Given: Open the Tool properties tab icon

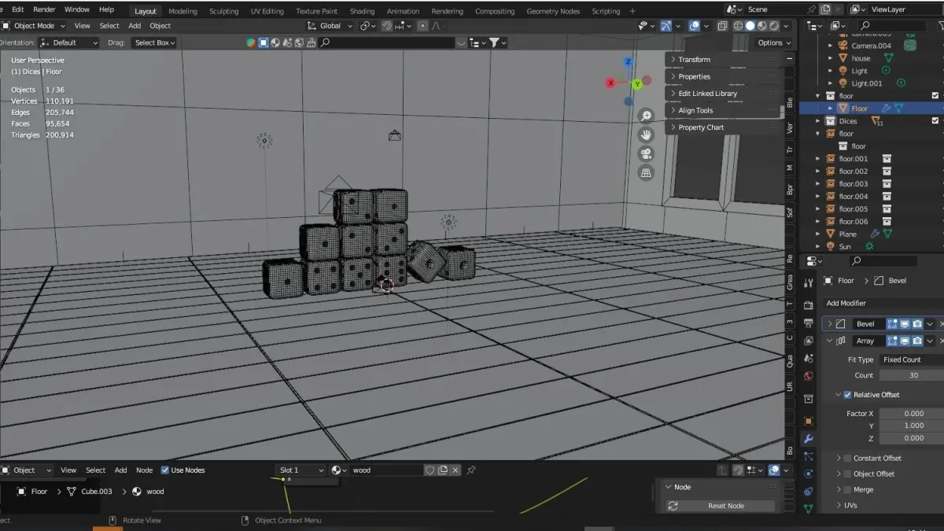Looking at the screenshot, I should pyautogui.click(x=808, y=283).
